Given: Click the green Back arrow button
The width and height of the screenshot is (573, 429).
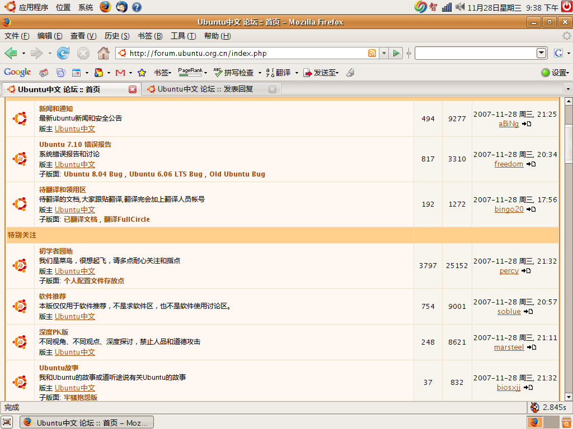Looking at the screenshot, I should (x=11, y=53).
